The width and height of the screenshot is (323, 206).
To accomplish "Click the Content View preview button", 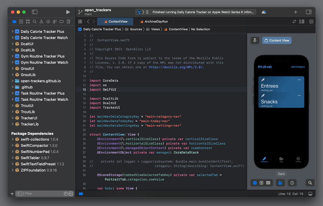I will point(277,40).
